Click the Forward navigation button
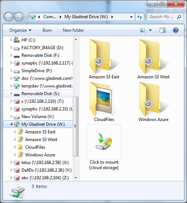This screenshot has height=203, width=187. 19,17
